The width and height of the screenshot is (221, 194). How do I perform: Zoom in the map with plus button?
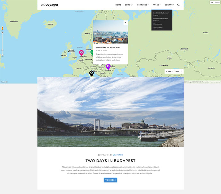click(2, 33)
